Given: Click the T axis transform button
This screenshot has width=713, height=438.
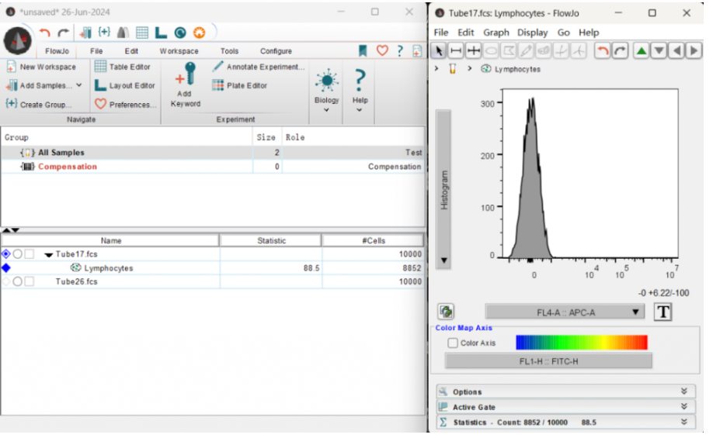Looking at the screenshot, I should pos(663,312).
